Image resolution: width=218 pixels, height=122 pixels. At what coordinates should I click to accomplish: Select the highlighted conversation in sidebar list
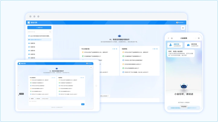(x=39, y=39)
